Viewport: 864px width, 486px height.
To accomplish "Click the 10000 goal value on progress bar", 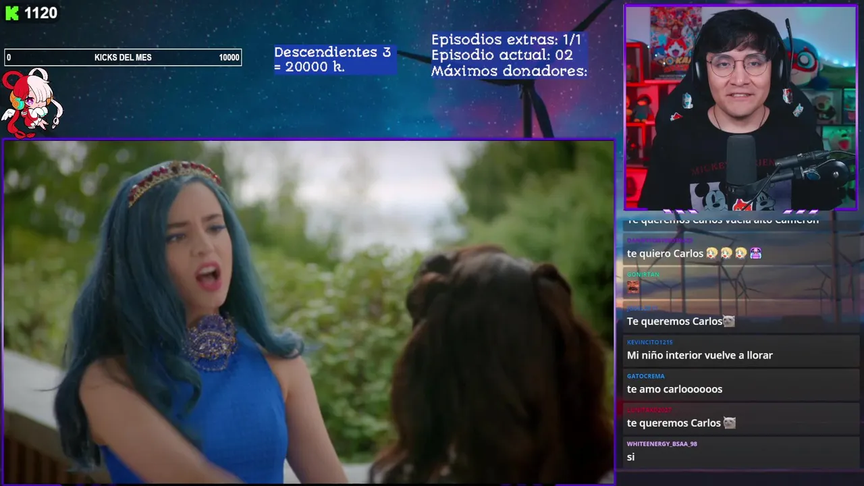I will (229, 57).
